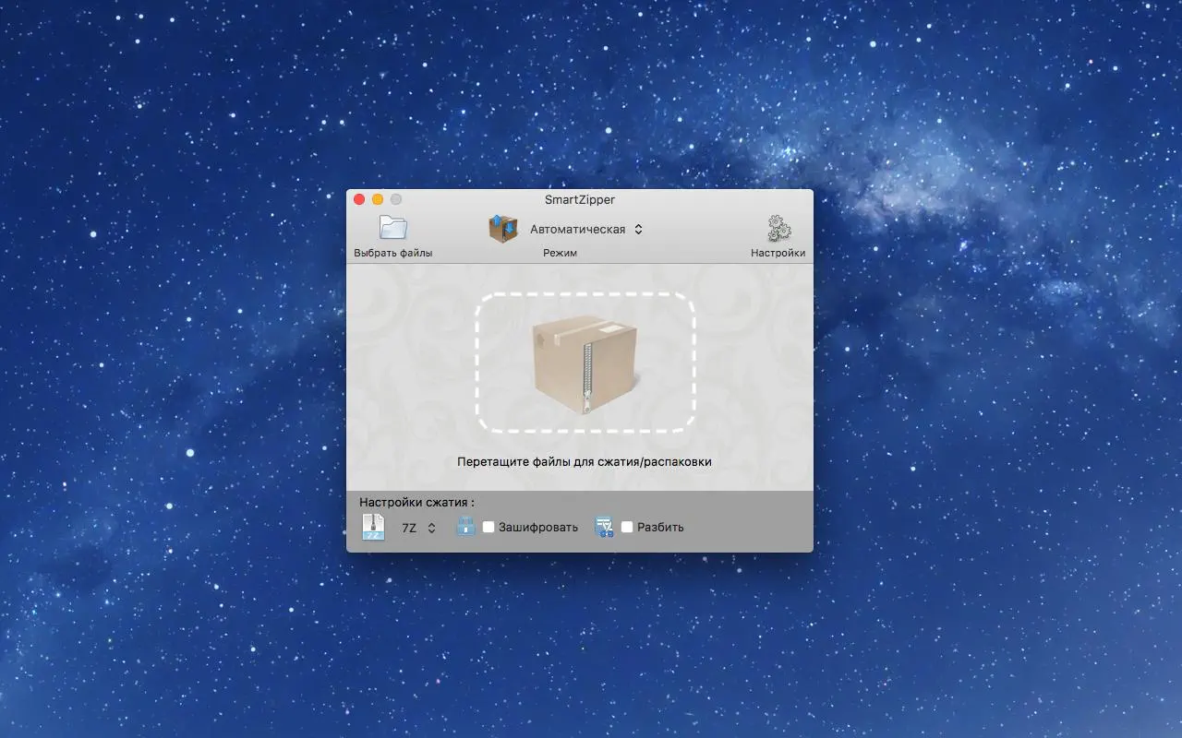Enable the Зашифровать checkbox
This screenshot has height=738, width=1182.
(488, 528)
